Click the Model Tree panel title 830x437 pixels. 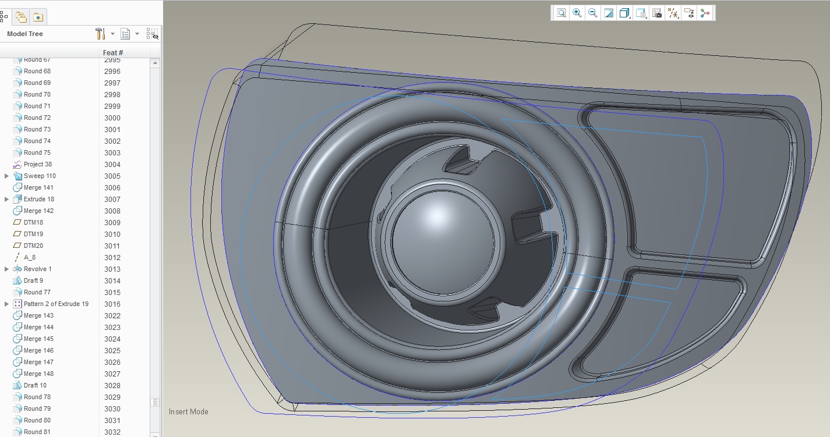[x=25, y=34]
